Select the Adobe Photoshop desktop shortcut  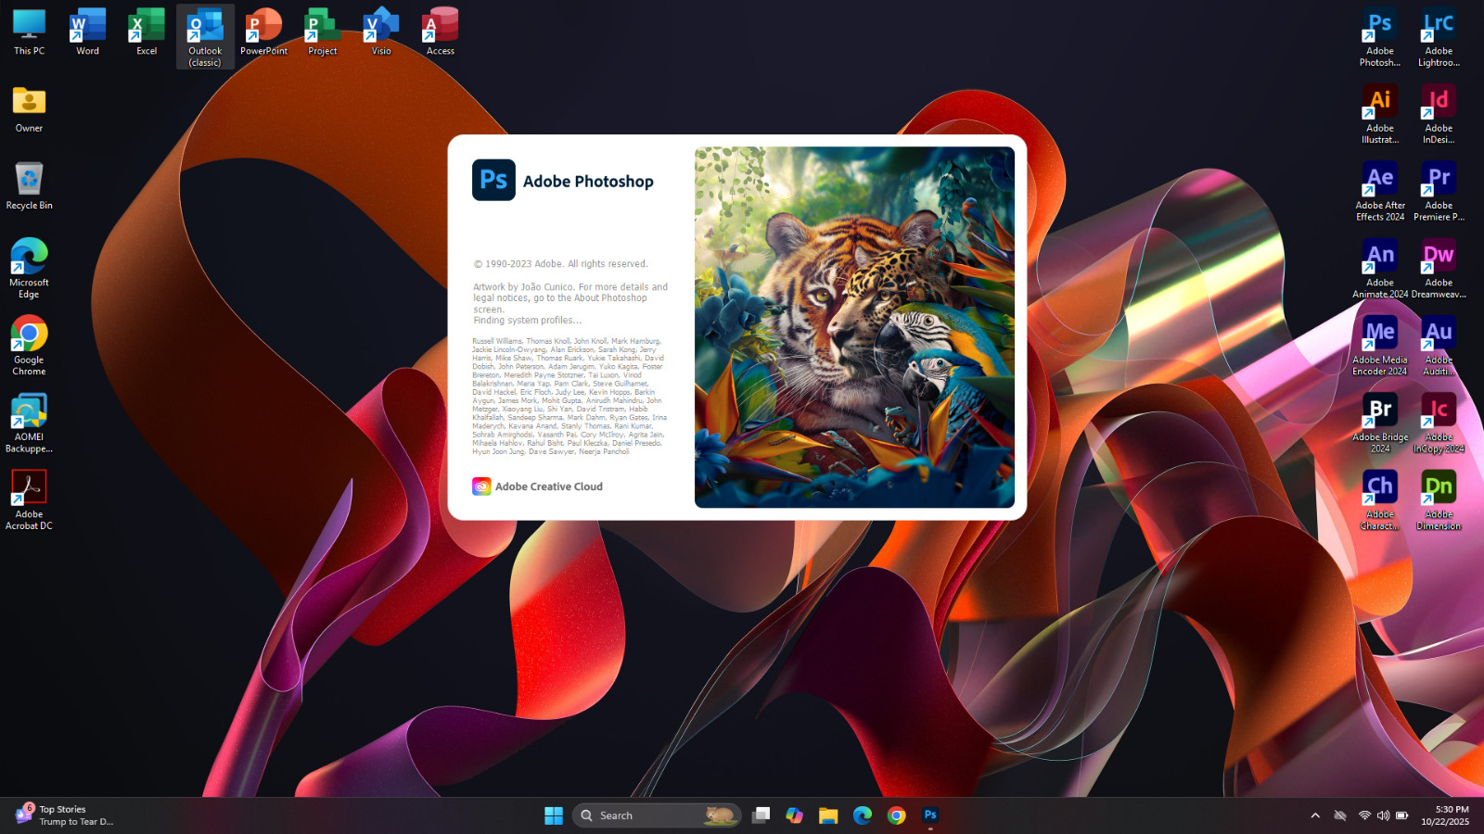[1380, 38]
